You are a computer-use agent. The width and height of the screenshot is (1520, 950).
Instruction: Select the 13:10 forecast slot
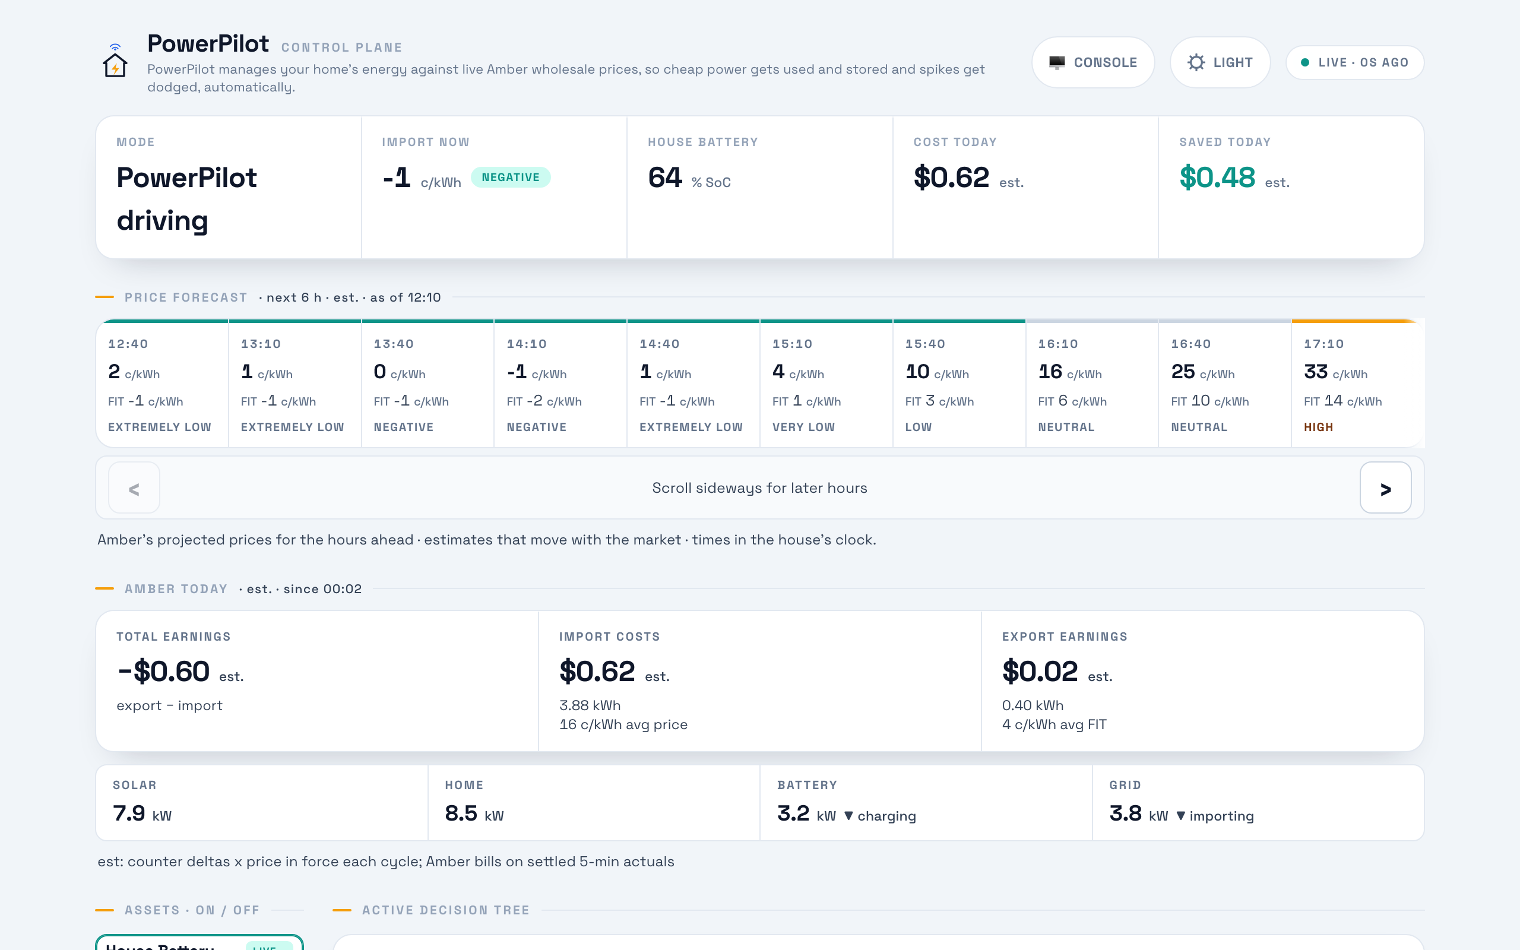[295, 384]
